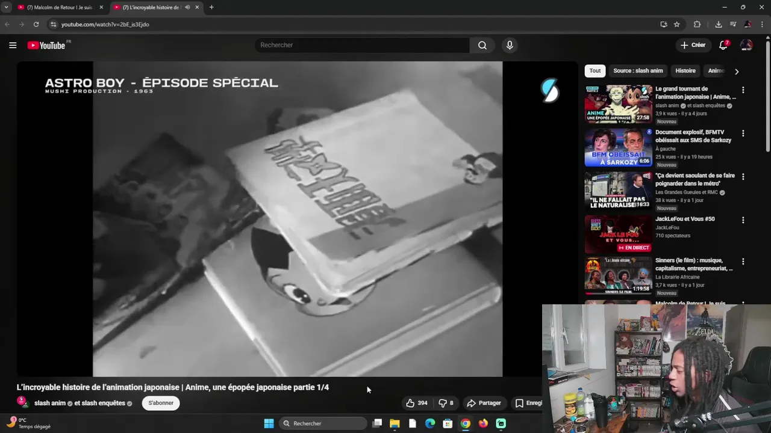This screenshot has height=433, width=771.
Task: Switch to Chrome on the taskbar
Action: point(466,423)
